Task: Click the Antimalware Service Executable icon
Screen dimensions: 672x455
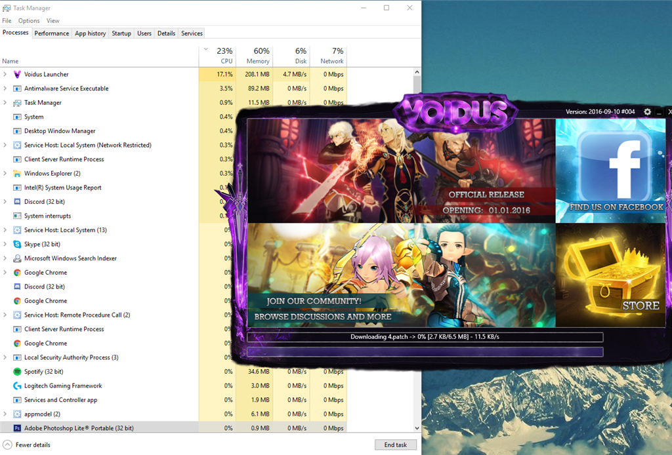Action: [x=17, y=89]
